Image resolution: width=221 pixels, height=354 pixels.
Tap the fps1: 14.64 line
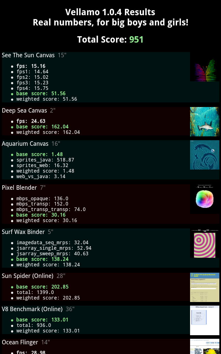click(32, 72)
